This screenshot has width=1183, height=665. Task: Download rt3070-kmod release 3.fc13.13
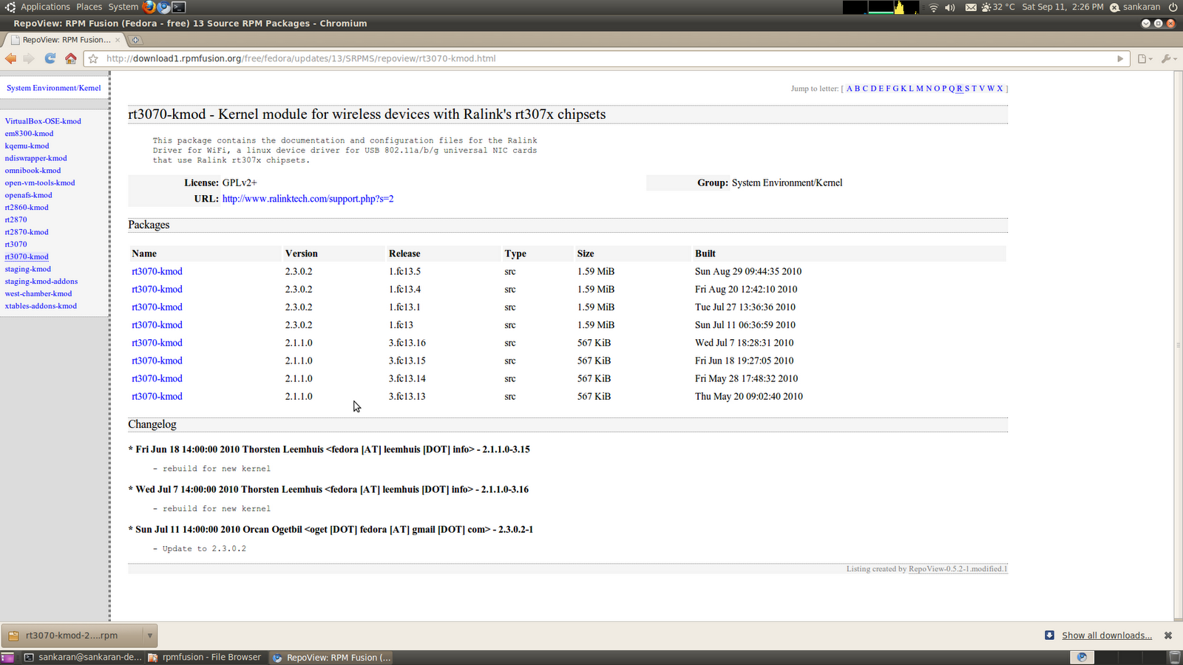pos(157,396)
